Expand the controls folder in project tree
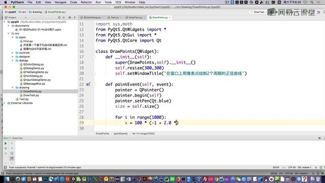The image size is (325, 183). pos(12,53)
